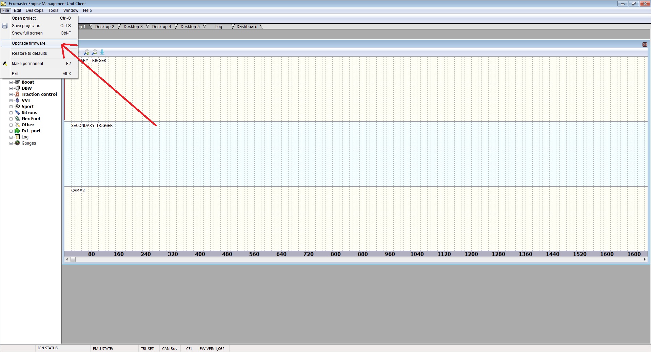The height and width of the screenshot is (352, 651).
Task: Click the zoom out magnifier icon
Action: (94, 52)
